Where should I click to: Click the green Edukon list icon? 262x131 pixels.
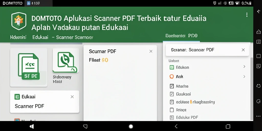pos(172,67)
